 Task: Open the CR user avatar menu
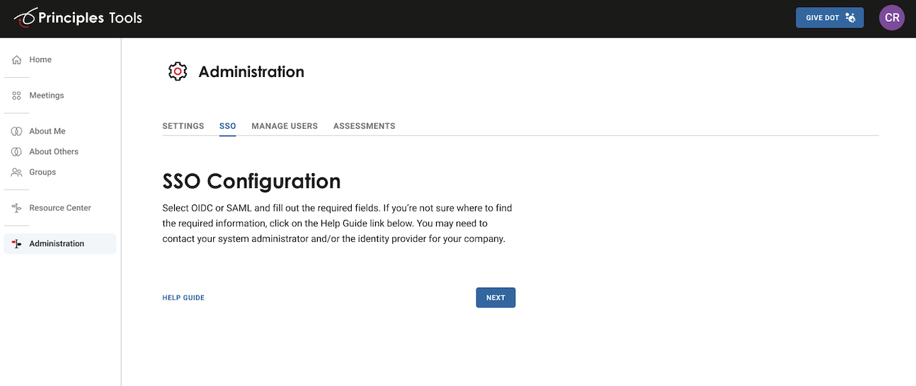[892, 18]
